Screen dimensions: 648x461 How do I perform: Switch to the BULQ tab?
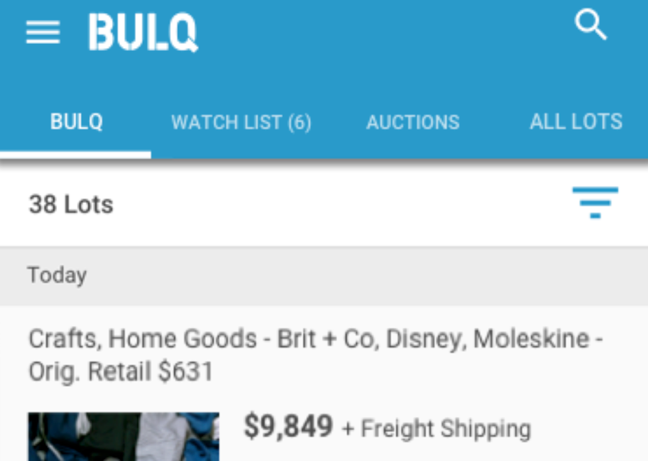pos(76,121)
